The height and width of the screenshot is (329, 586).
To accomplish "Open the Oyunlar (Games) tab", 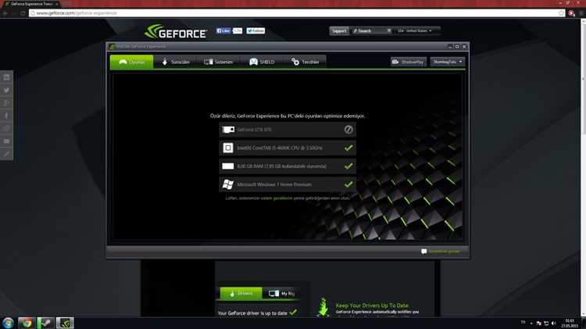I will tap(131, 62).
